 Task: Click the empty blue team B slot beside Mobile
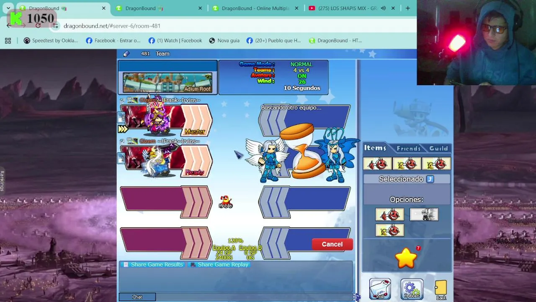[x=304, y=202]
